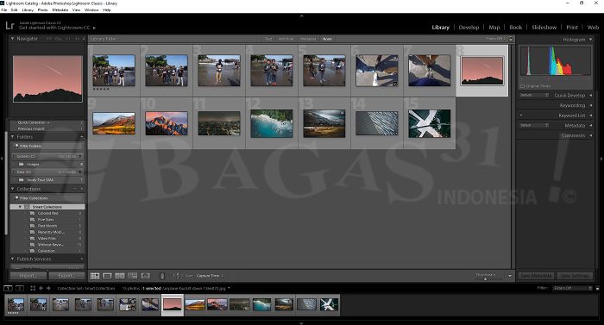Open the Map module

pyautogui.click(x=494, y=27)
